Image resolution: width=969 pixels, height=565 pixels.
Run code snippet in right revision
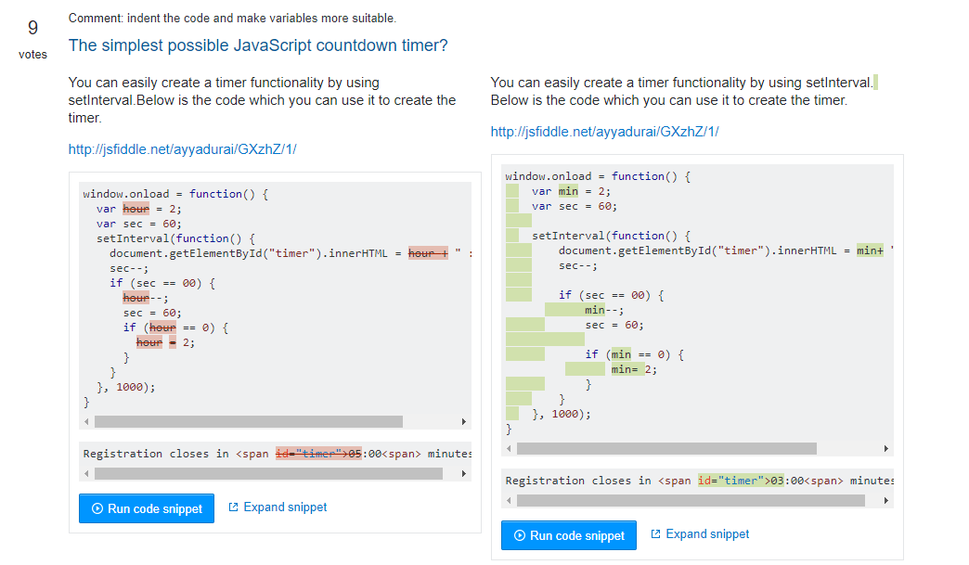[569, 535]
